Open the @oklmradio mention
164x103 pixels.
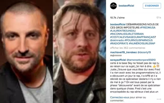coord(117,40)
